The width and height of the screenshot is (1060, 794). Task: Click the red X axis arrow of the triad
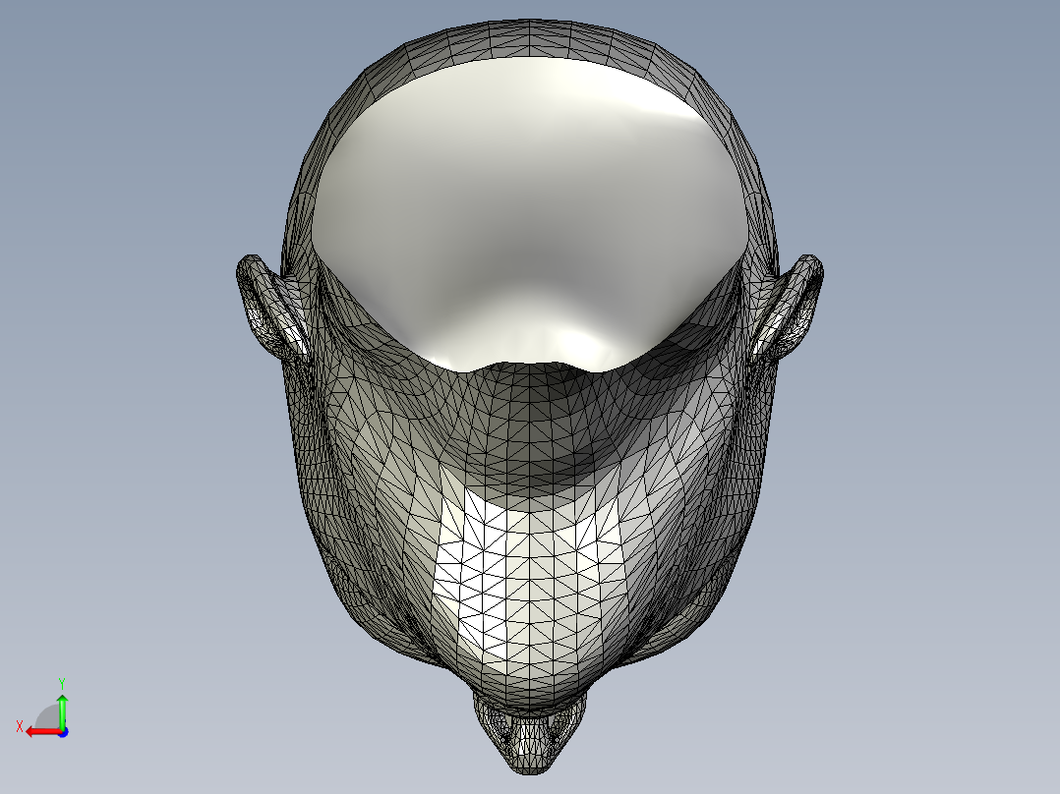pos(42,732)
